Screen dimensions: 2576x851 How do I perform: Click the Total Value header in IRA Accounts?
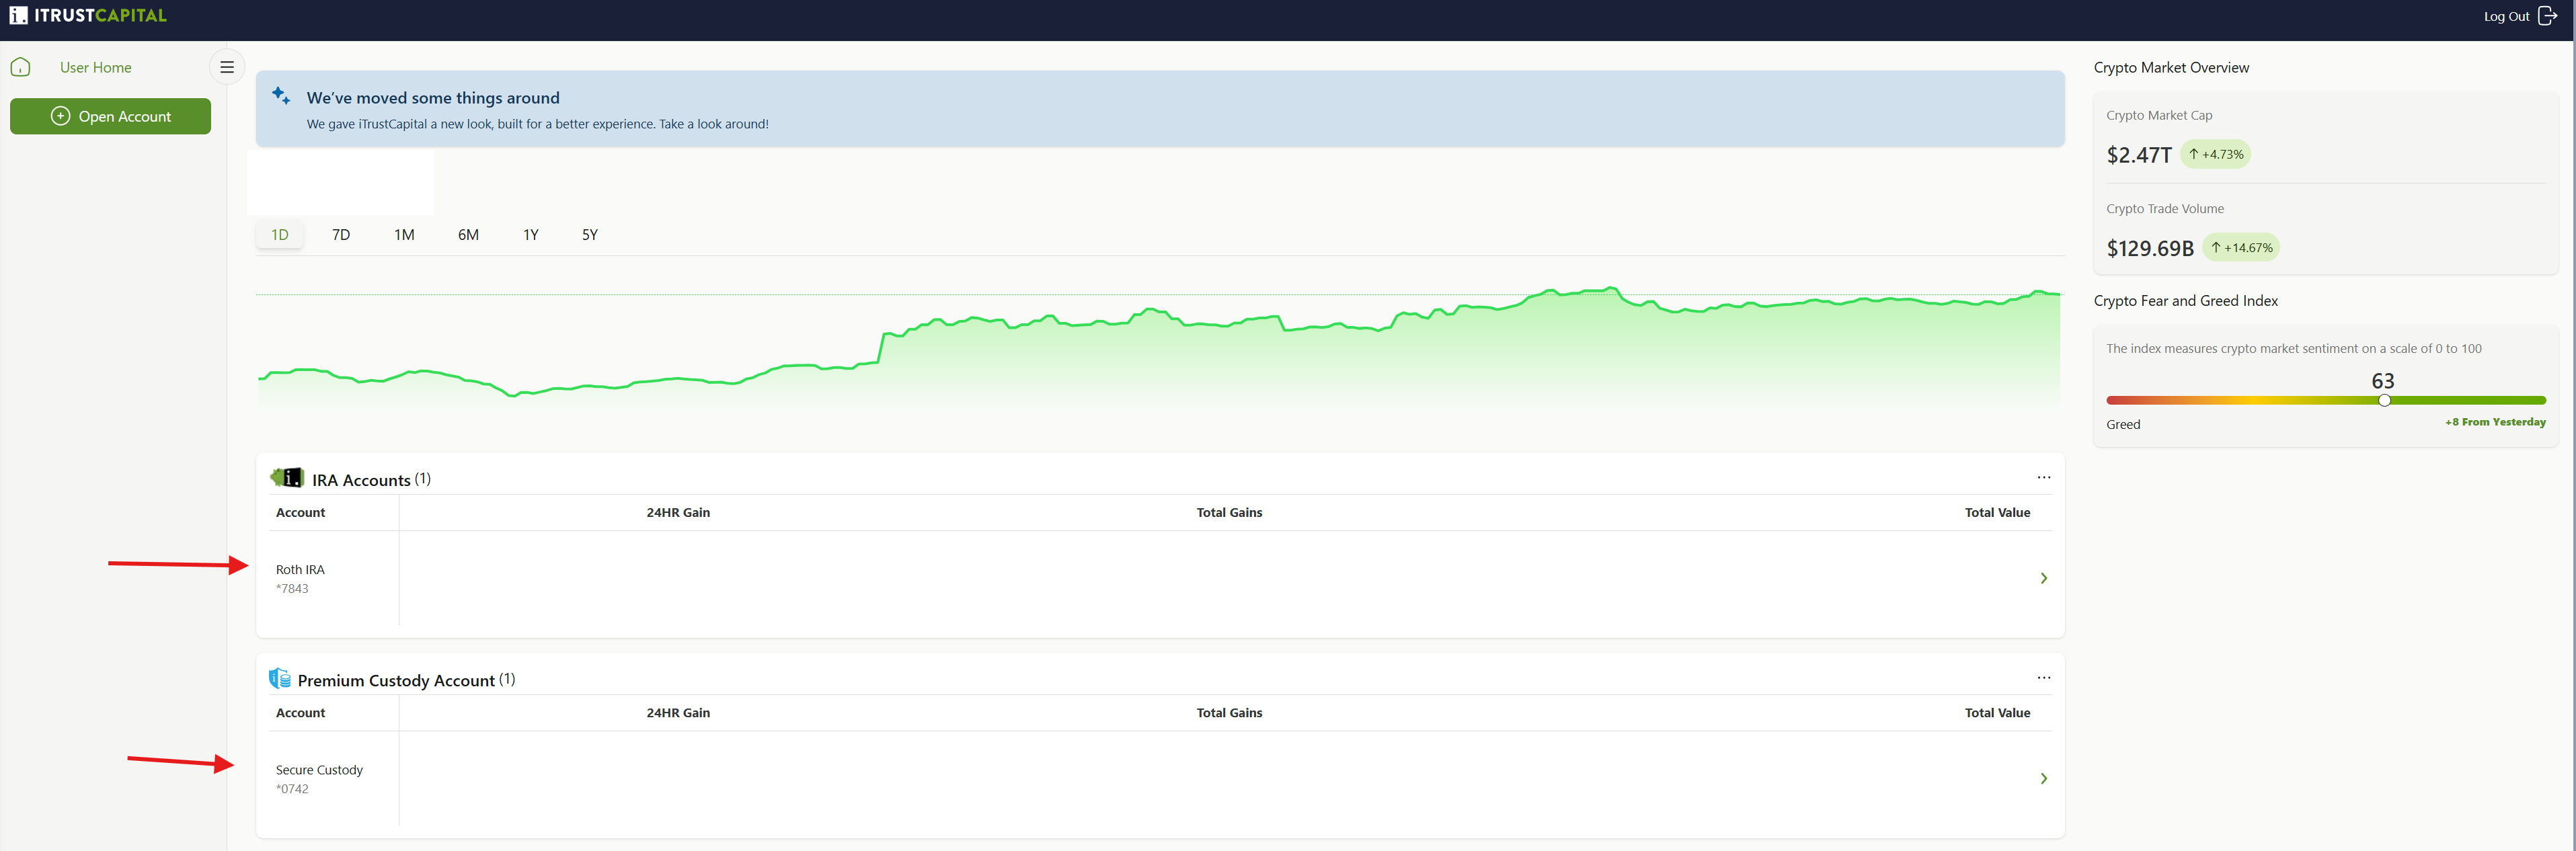point(1997,513)
